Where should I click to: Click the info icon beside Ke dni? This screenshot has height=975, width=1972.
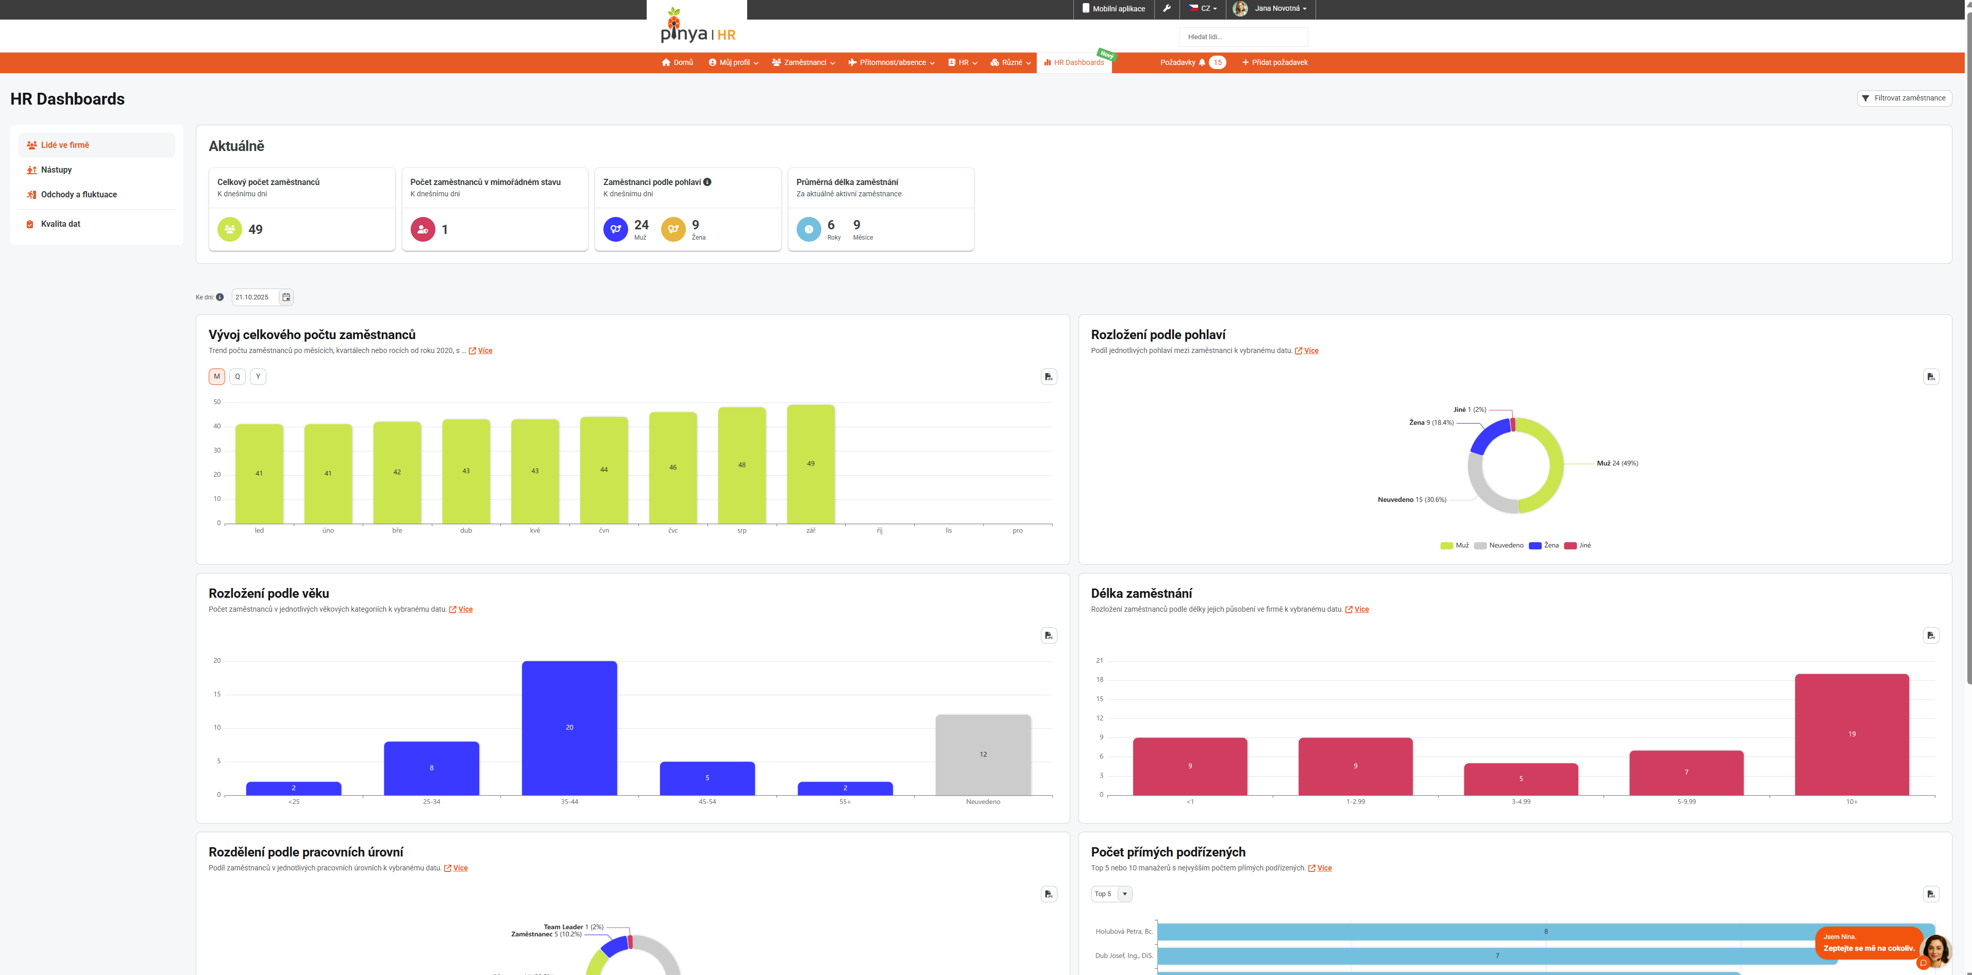pyautogui.click(x=220, y=297)
